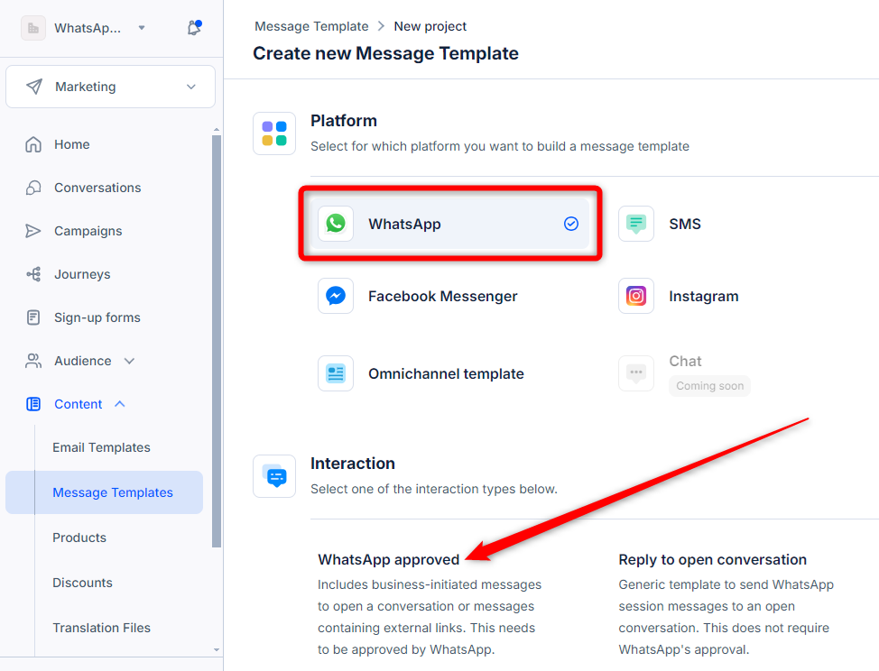The image size is (879, 671).
Task: Click the workspace building icon
Action: (x=33, y=28)
